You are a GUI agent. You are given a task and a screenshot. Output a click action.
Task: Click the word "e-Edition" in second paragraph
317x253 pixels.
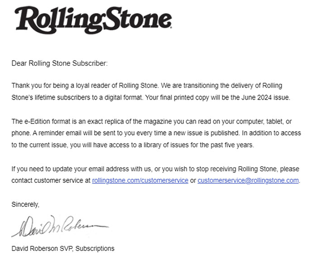click(37, 121)
